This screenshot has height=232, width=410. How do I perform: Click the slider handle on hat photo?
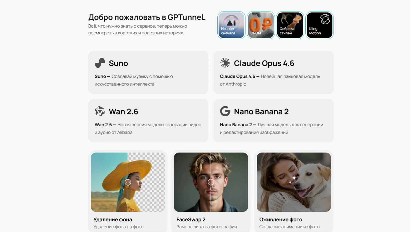click(x=128, y=182)
